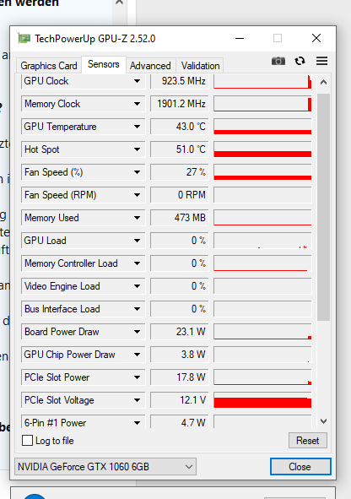Open NVIDIA GeForce GTX 1060 6GB selector

point(105,467)
